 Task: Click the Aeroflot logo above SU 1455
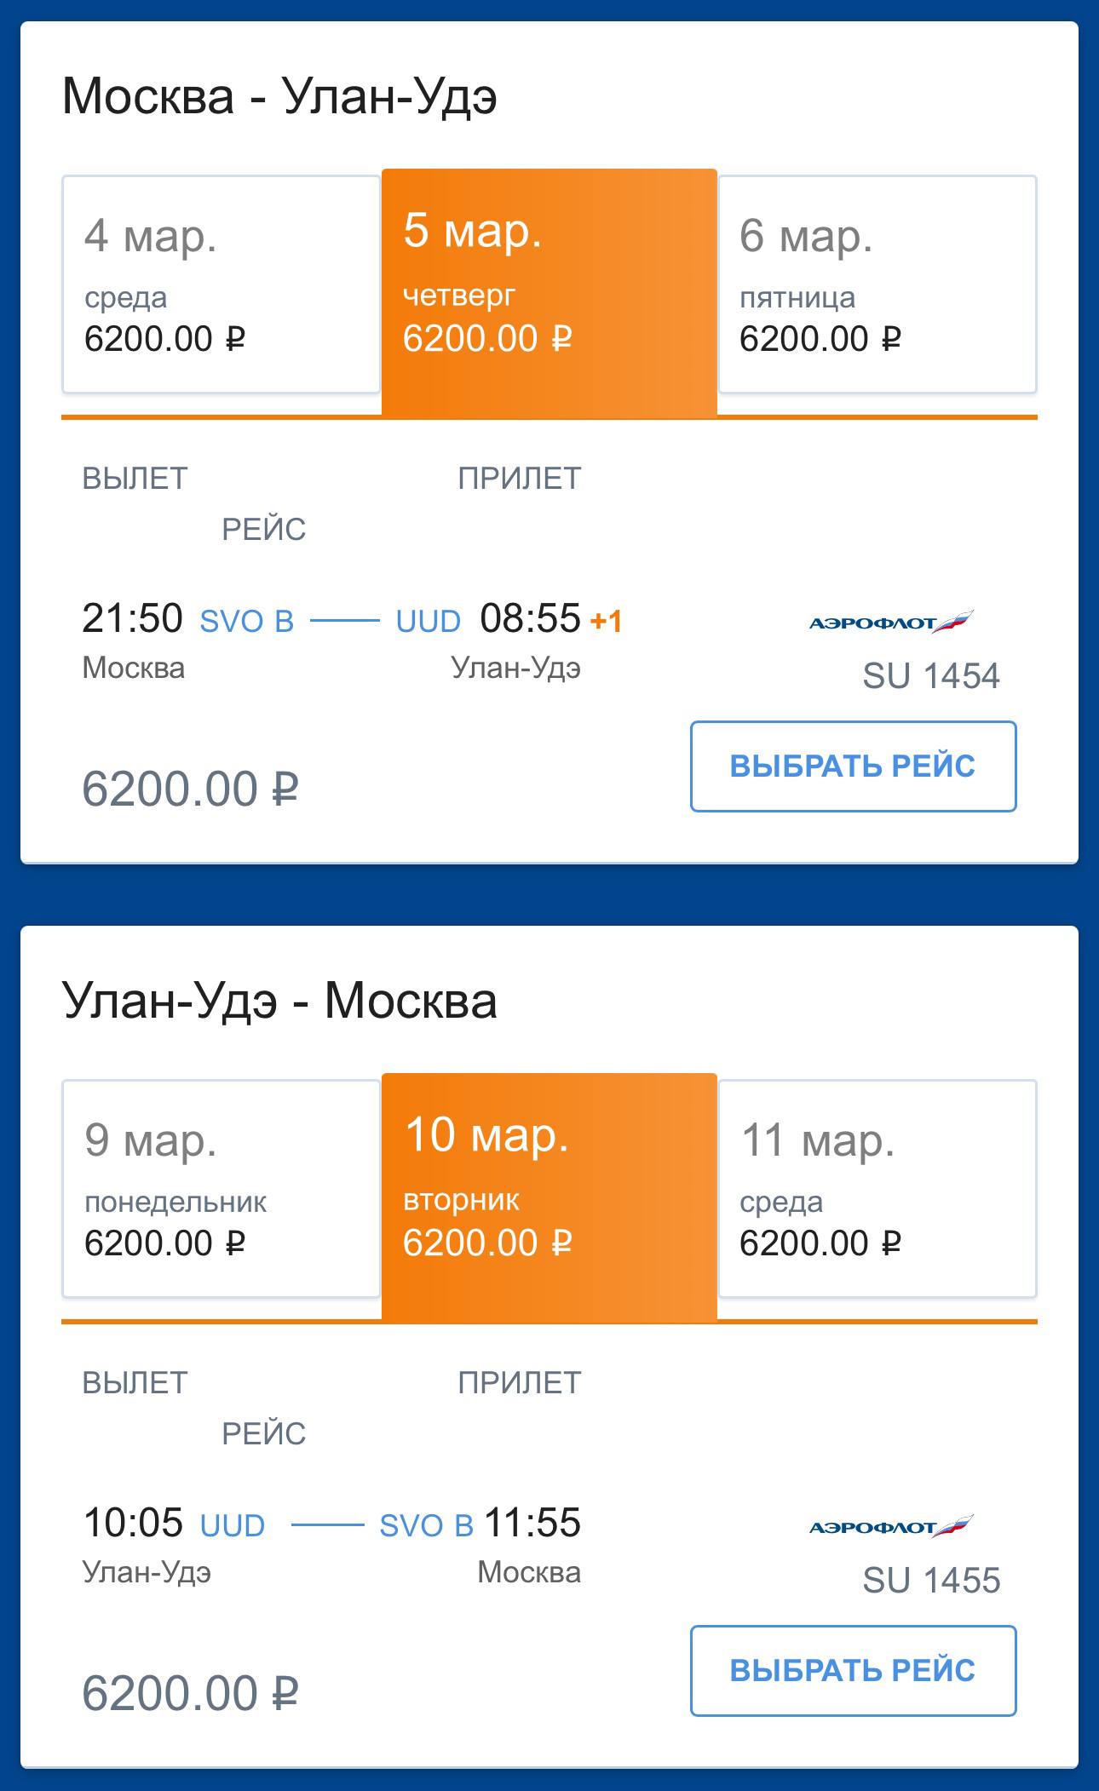click(x=890, y=1527)
